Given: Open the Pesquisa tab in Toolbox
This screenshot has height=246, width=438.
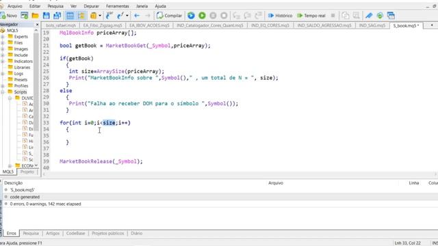Looking at the screenshot, I should coord(31,233).
